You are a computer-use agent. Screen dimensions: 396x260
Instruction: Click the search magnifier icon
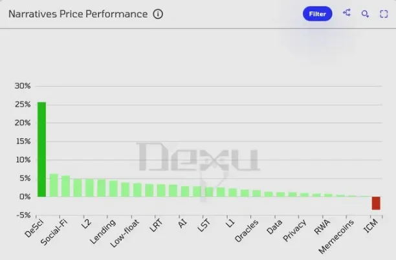click(x=365, y=13)
